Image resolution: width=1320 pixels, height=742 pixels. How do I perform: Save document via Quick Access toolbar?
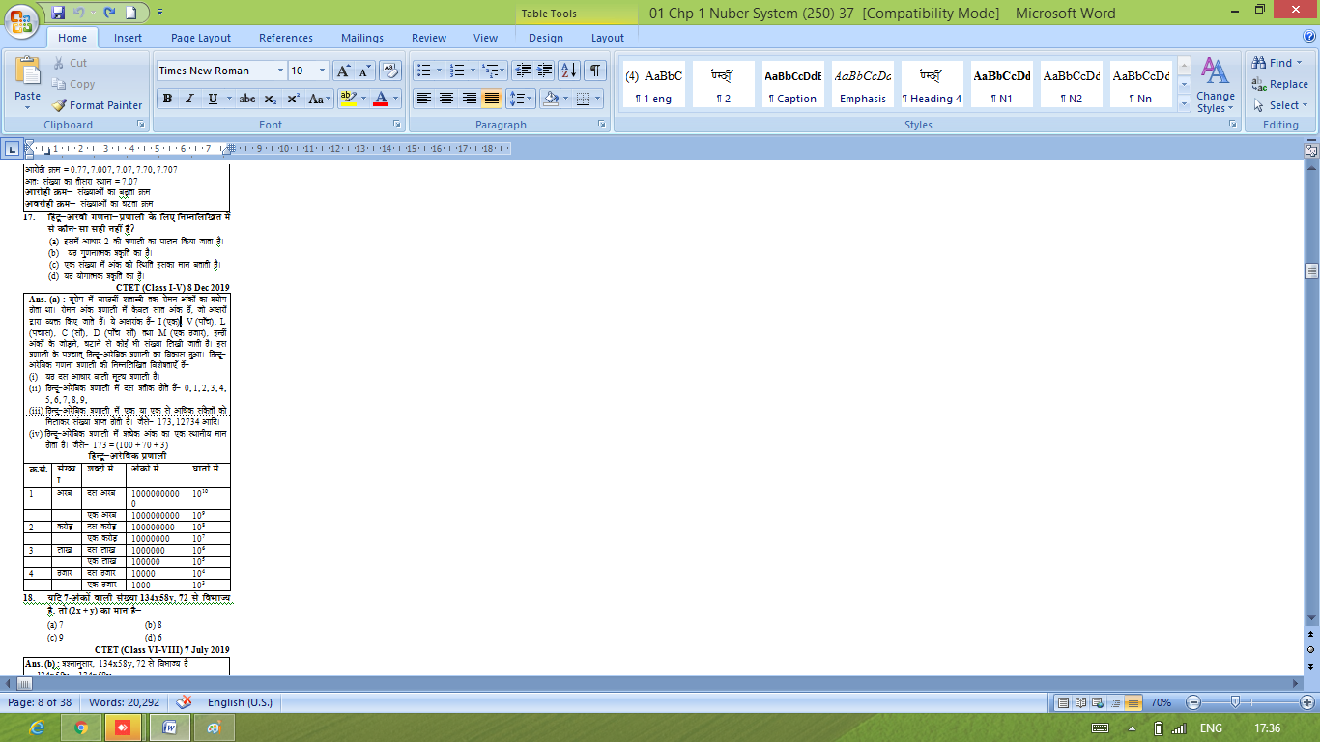[58, 13]
